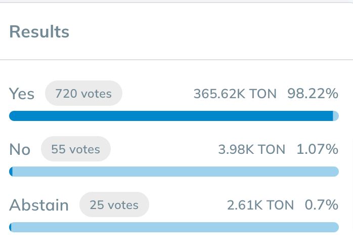
Task: Click the light unfilled tip of Yes bar
Action: click(x=336, y=116)
